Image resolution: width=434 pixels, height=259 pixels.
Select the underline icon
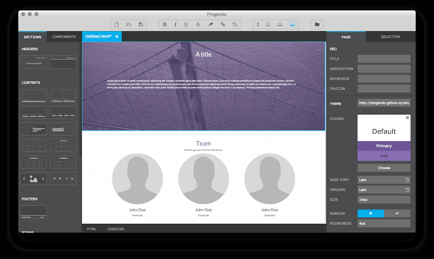(186, 24)
